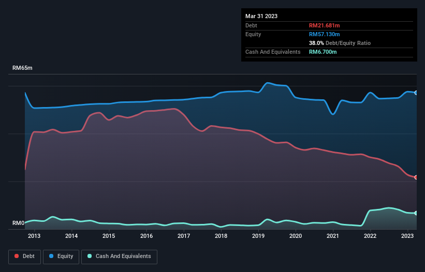Viewport: 425px width, 272px height.
Task: Click the Equity row label in tooltip
Action: (x=253, y=34)
